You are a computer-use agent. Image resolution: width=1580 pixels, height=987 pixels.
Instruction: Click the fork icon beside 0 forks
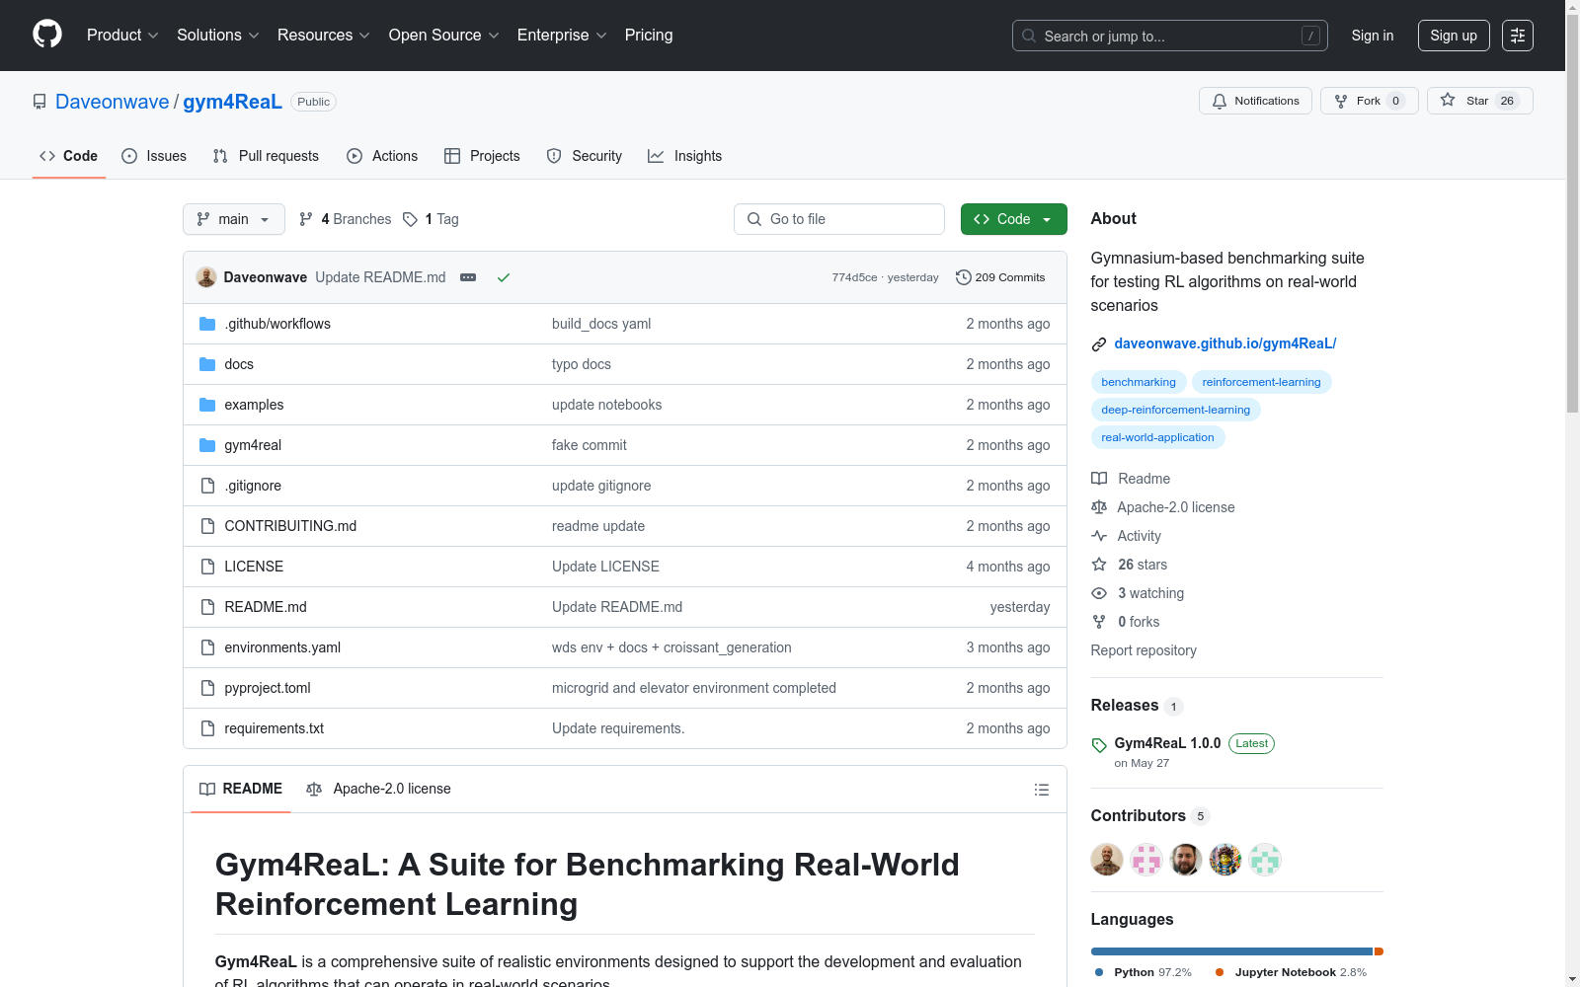(x=1099, y=622)
